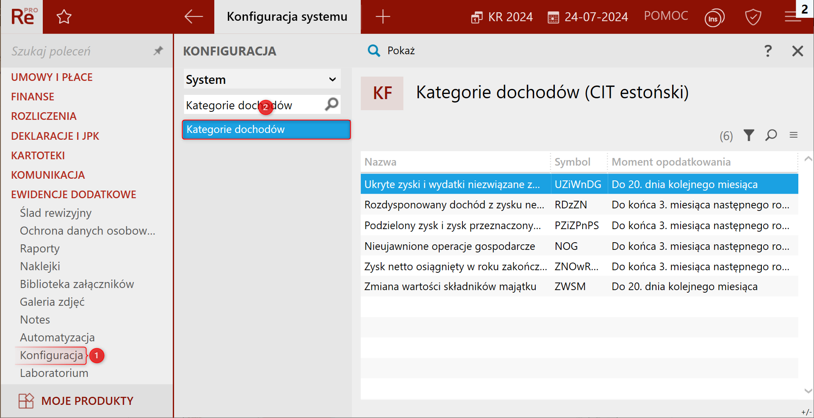814x418 pixels.
Task: Click the shield checkmark icon
Action: point(753,17)
